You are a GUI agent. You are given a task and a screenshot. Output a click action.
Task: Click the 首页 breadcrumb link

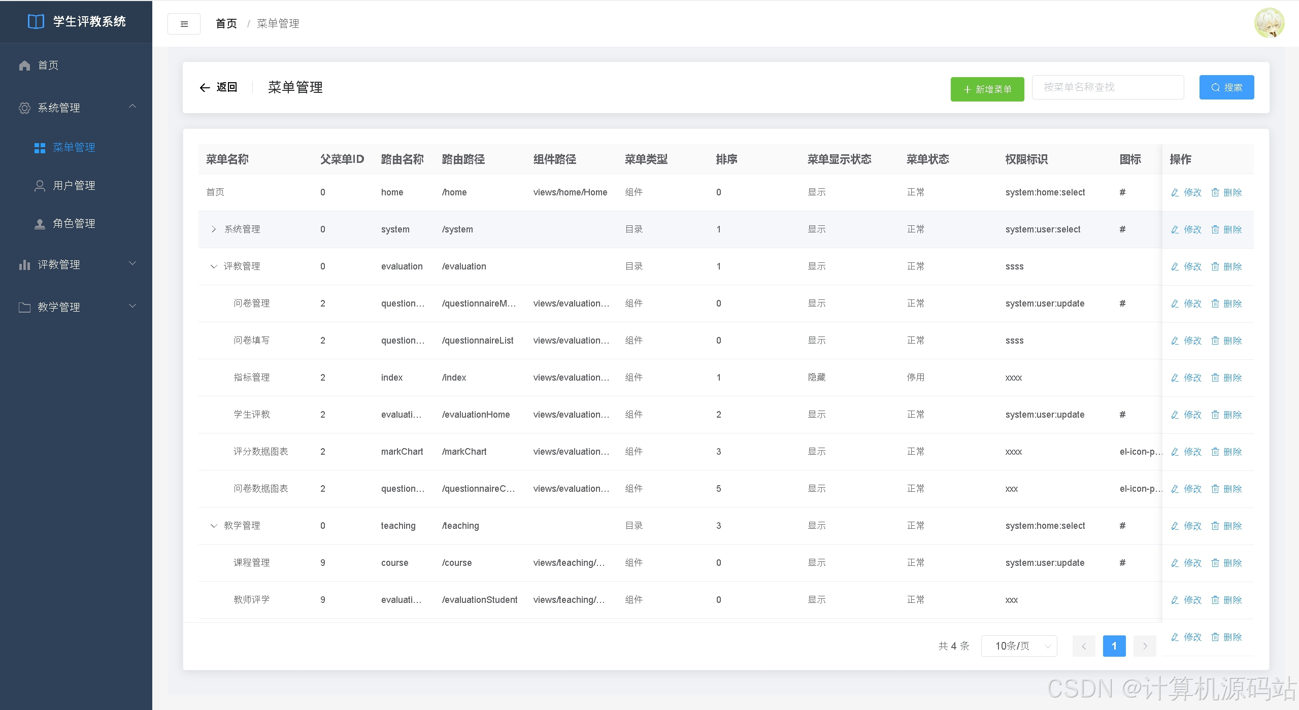coord(226,24)
